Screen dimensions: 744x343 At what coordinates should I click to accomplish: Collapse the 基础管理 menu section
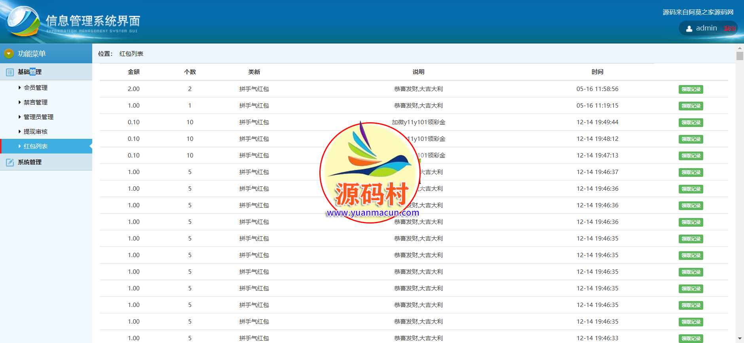(x=30, y=72)
